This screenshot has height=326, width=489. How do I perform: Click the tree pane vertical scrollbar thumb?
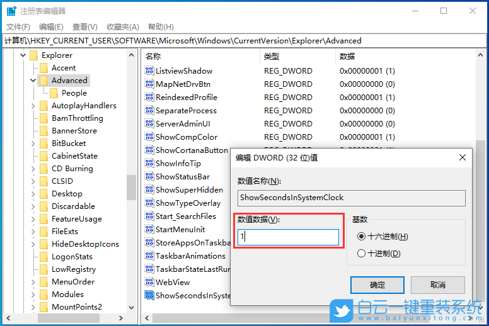131,188
